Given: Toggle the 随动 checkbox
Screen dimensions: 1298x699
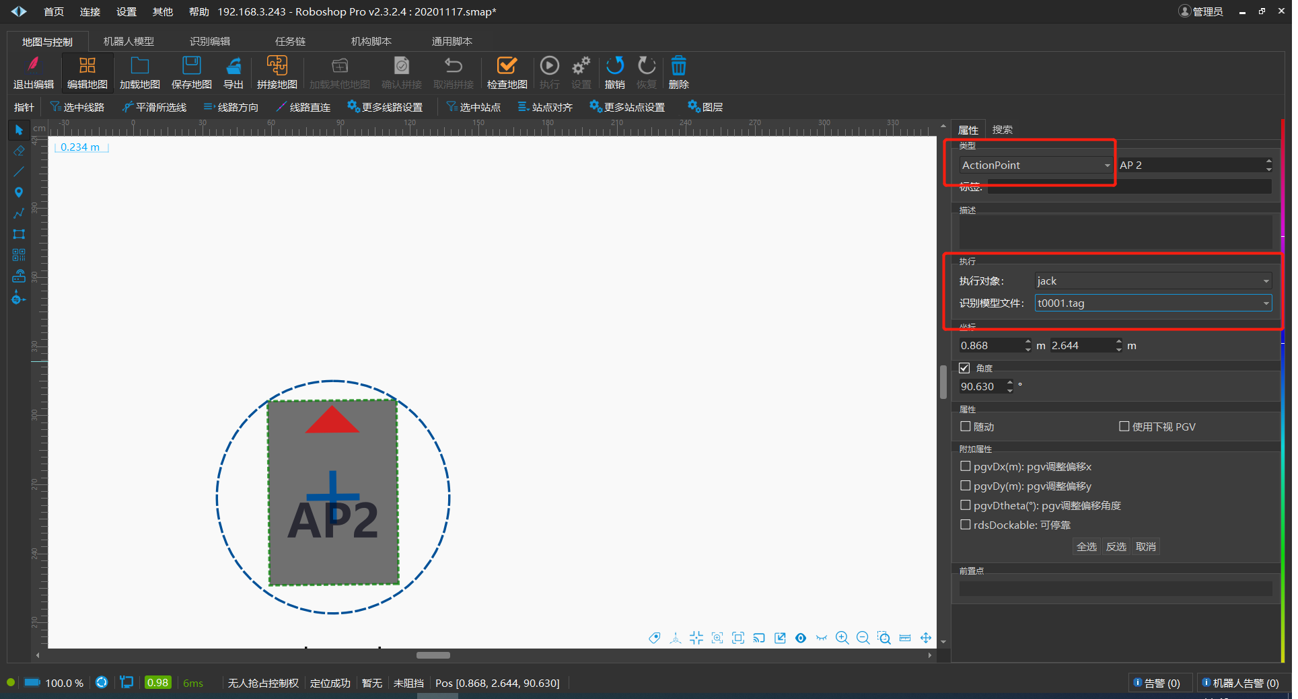Looking at the screenshot, I should pyautogui.click(x=966, y=427).
